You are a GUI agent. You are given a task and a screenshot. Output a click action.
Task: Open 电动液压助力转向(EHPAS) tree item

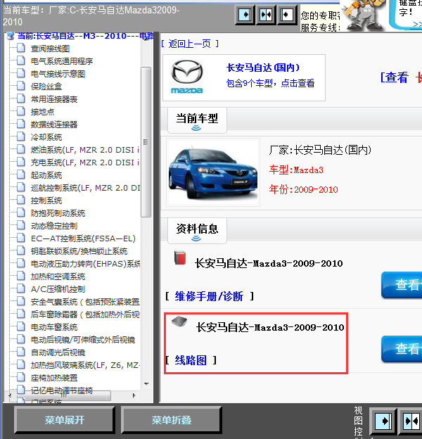point(85,264)
